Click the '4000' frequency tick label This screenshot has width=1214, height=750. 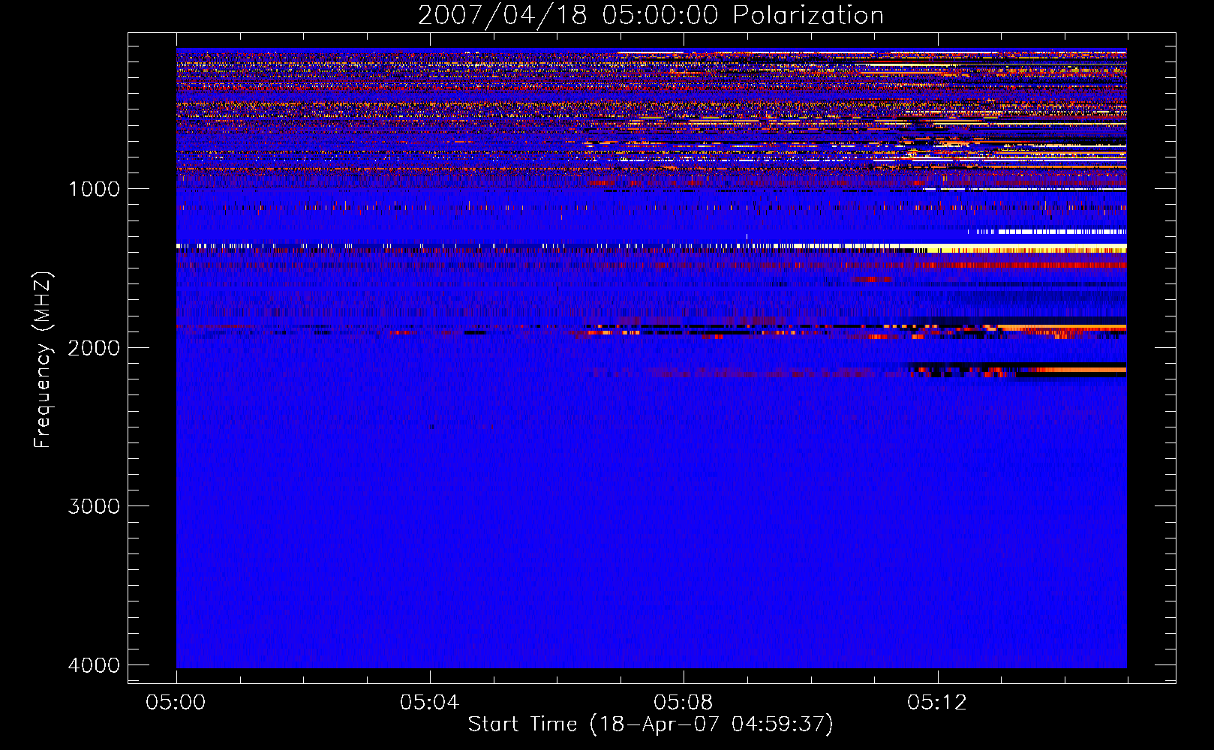94,665
